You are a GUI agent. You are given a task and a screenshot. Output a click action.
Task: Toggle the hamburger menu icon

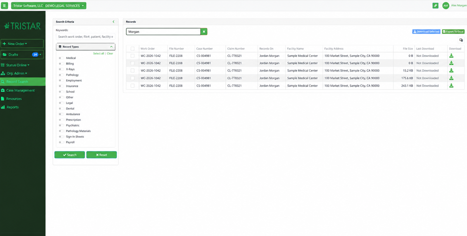pos(4,6)
